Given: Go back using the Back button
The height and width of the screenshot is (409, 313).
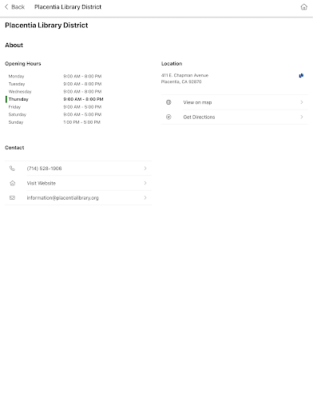Looking at the screenshot, I should (14, 7).
